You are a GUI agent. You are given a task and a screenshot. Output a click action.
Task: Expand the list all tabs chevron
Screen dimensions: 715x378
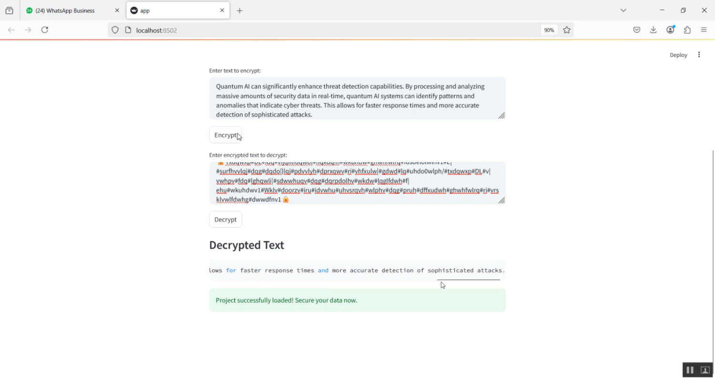(623, 10)
